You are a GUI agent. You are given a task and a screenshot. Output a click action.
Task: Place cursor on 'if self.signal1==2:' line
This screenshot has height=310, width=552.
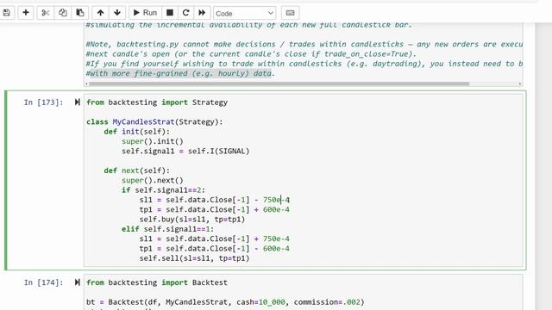[x=163, y=190]
